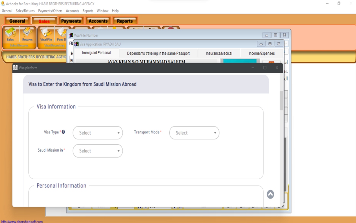Open the Transport Mode dropdown
This screenshot has height=223, width=356.
(194, 133)
